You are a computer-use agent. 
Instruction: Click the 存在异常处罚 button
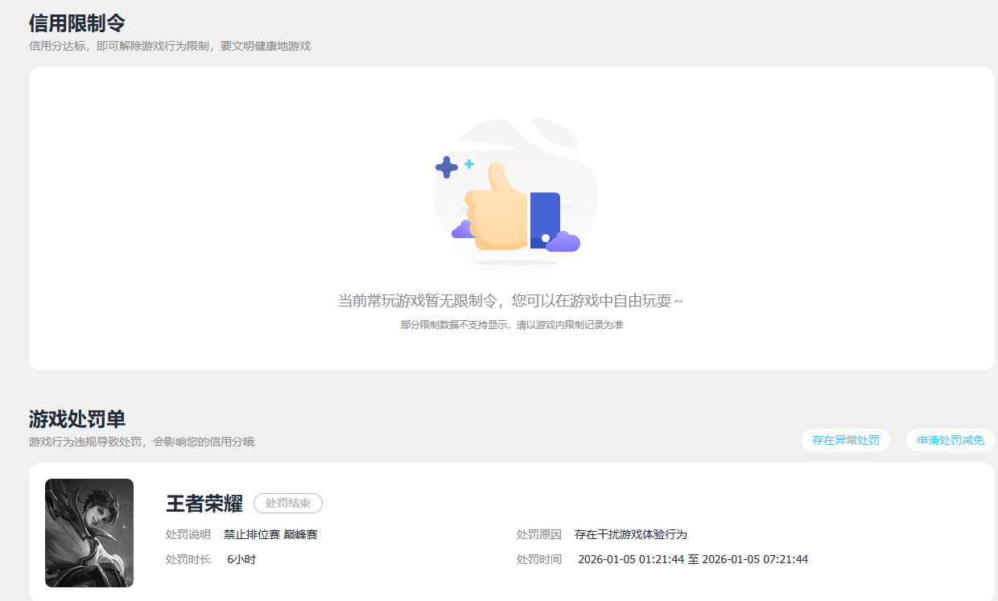click(x=846, y=440)
